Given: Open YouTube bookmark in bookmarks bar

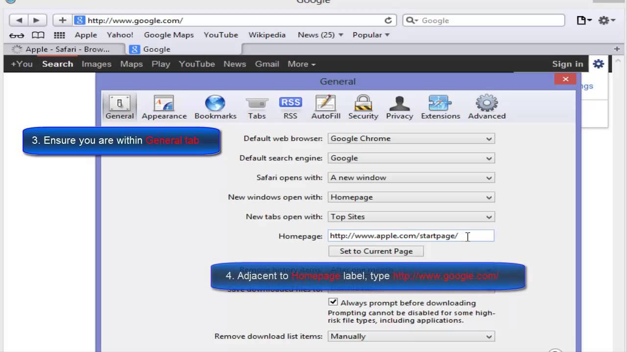Looking at the screenshot, I should pyautogui.click(x=221, y=35).
